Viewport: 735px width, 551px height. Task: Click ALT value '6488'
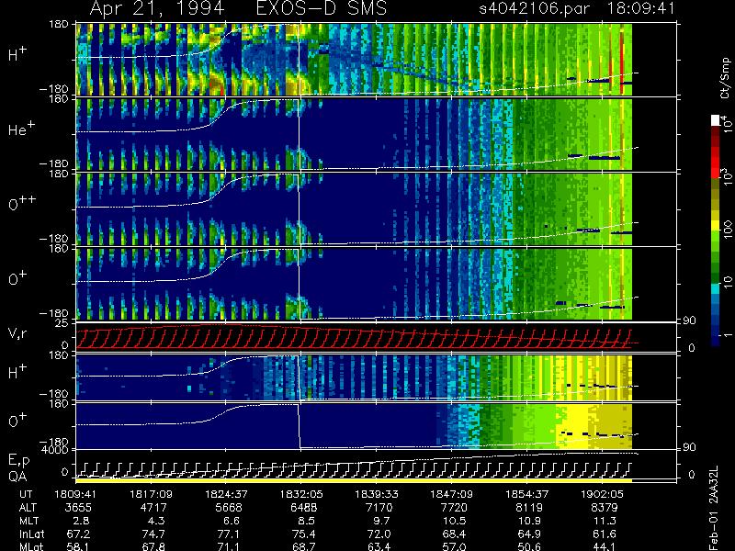click(303, 508)
